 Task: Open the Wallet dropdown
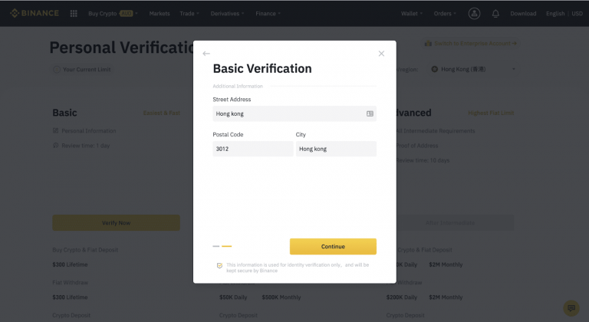413,13
